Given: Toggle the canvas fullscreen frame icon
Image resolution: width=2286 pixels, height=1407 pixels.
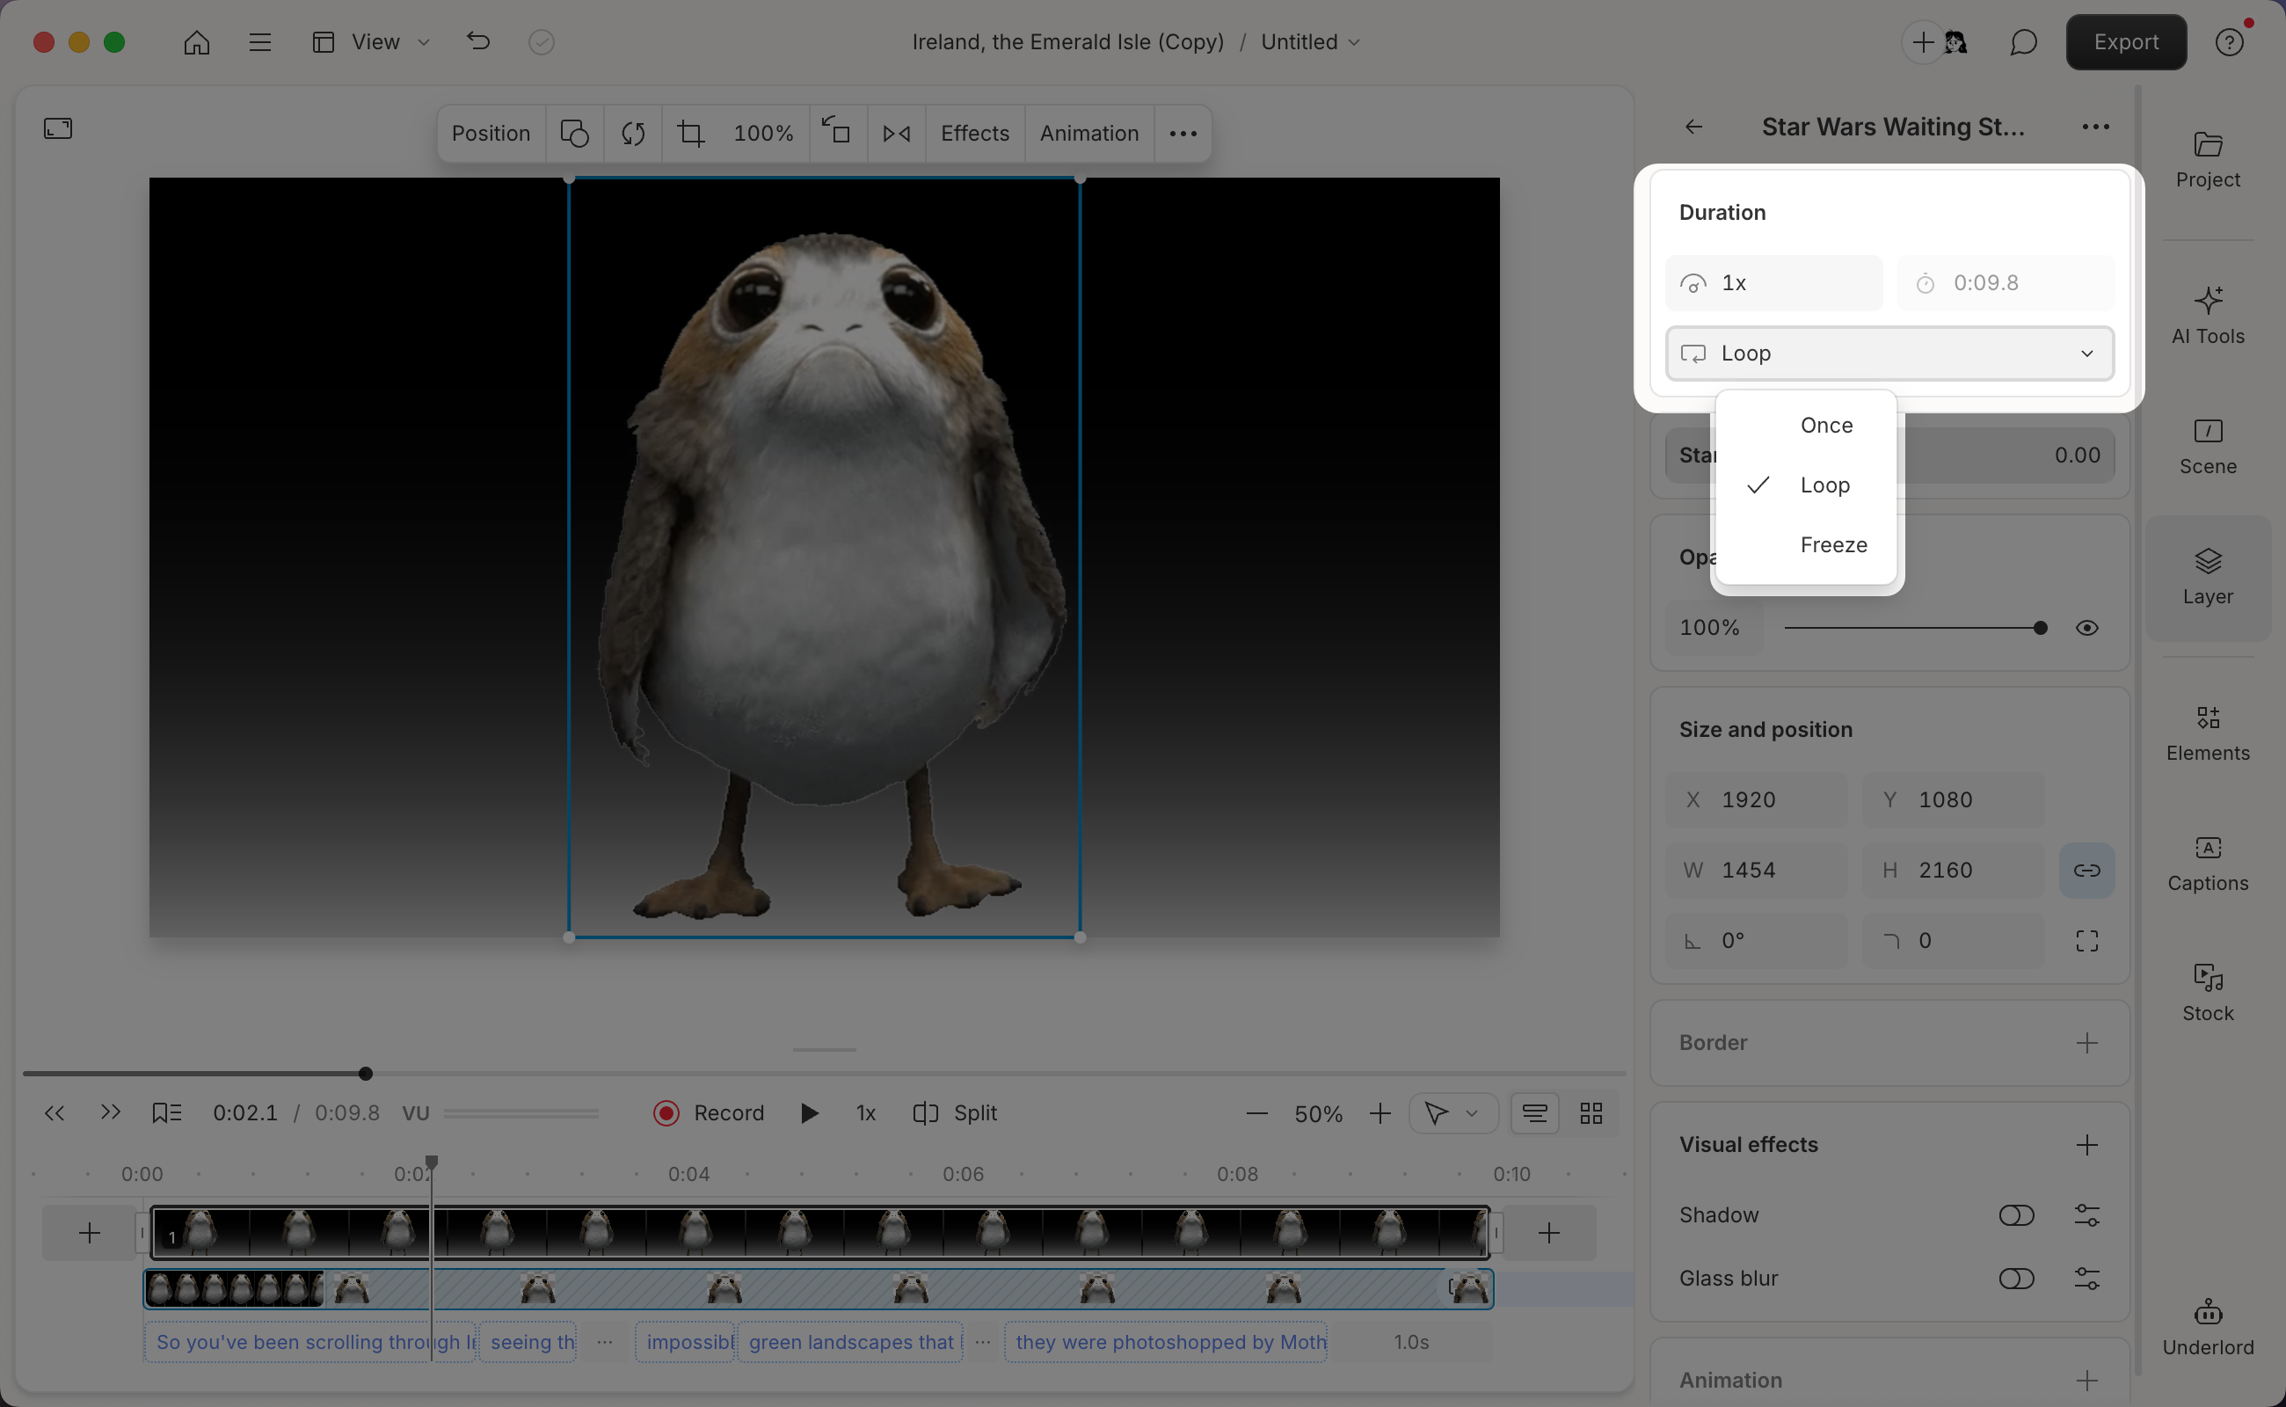Looking at the screenshot, I should point(58,128).
